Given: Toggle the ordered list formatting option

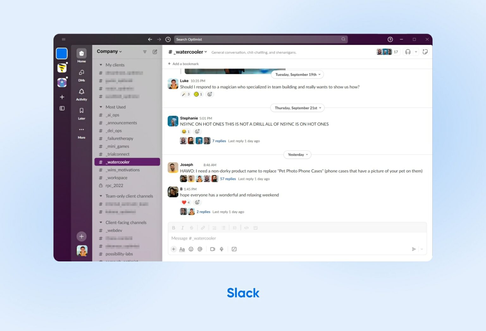Looking at the screenshot, I should (214, 227).
